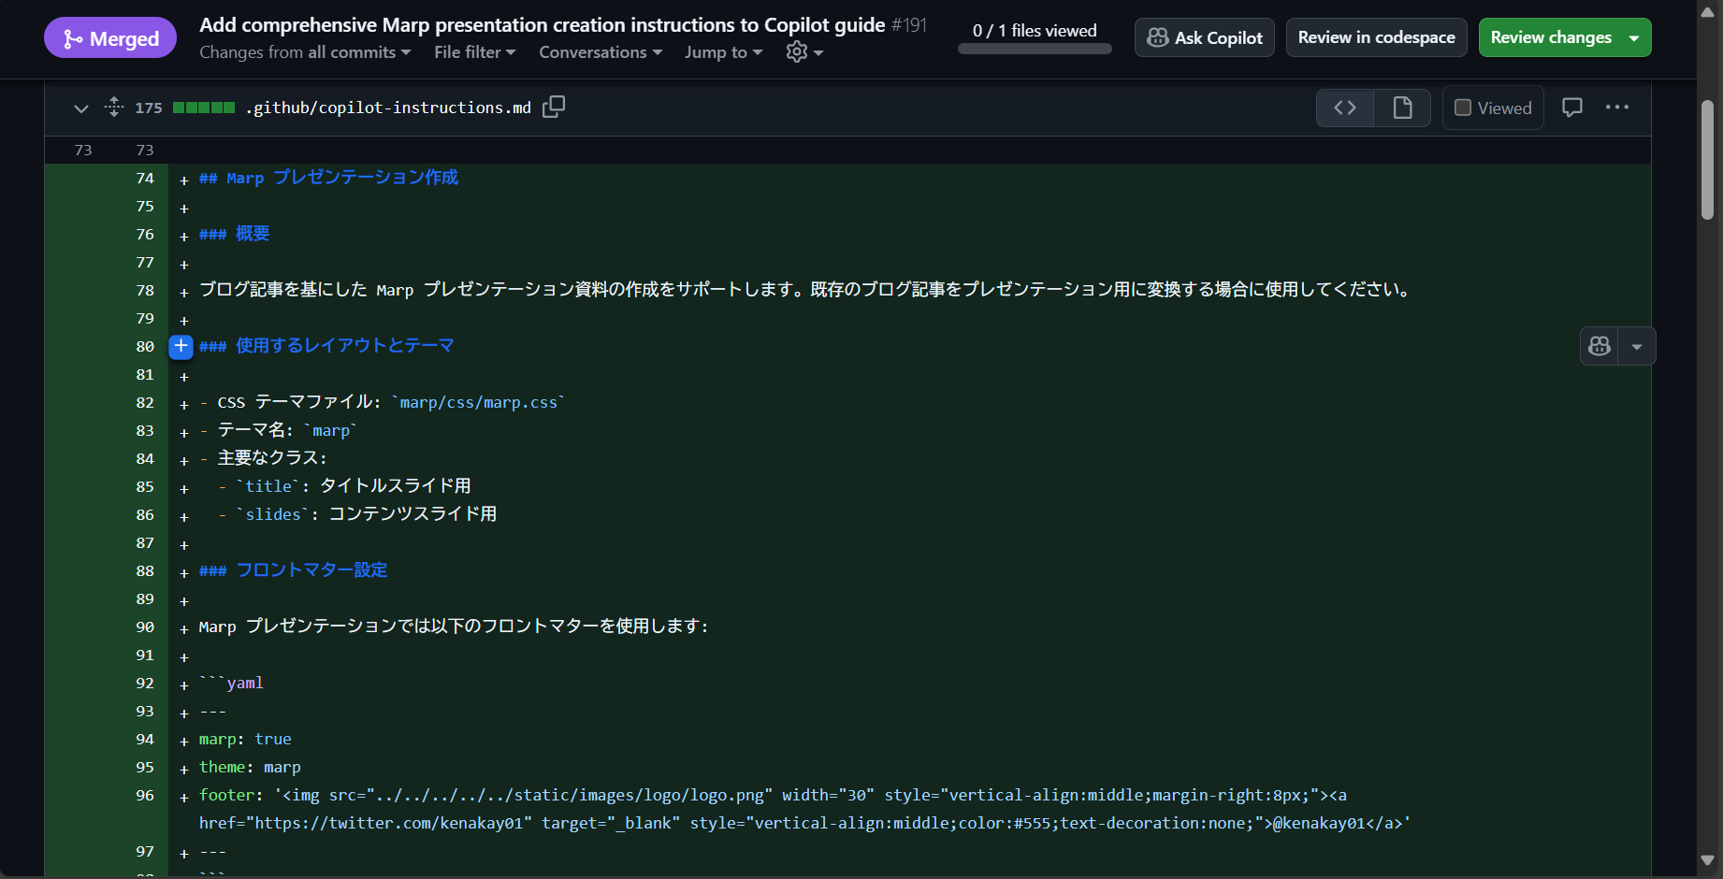Open the Jump to dropdown
1723x879 pixels.
coord(722,52)
